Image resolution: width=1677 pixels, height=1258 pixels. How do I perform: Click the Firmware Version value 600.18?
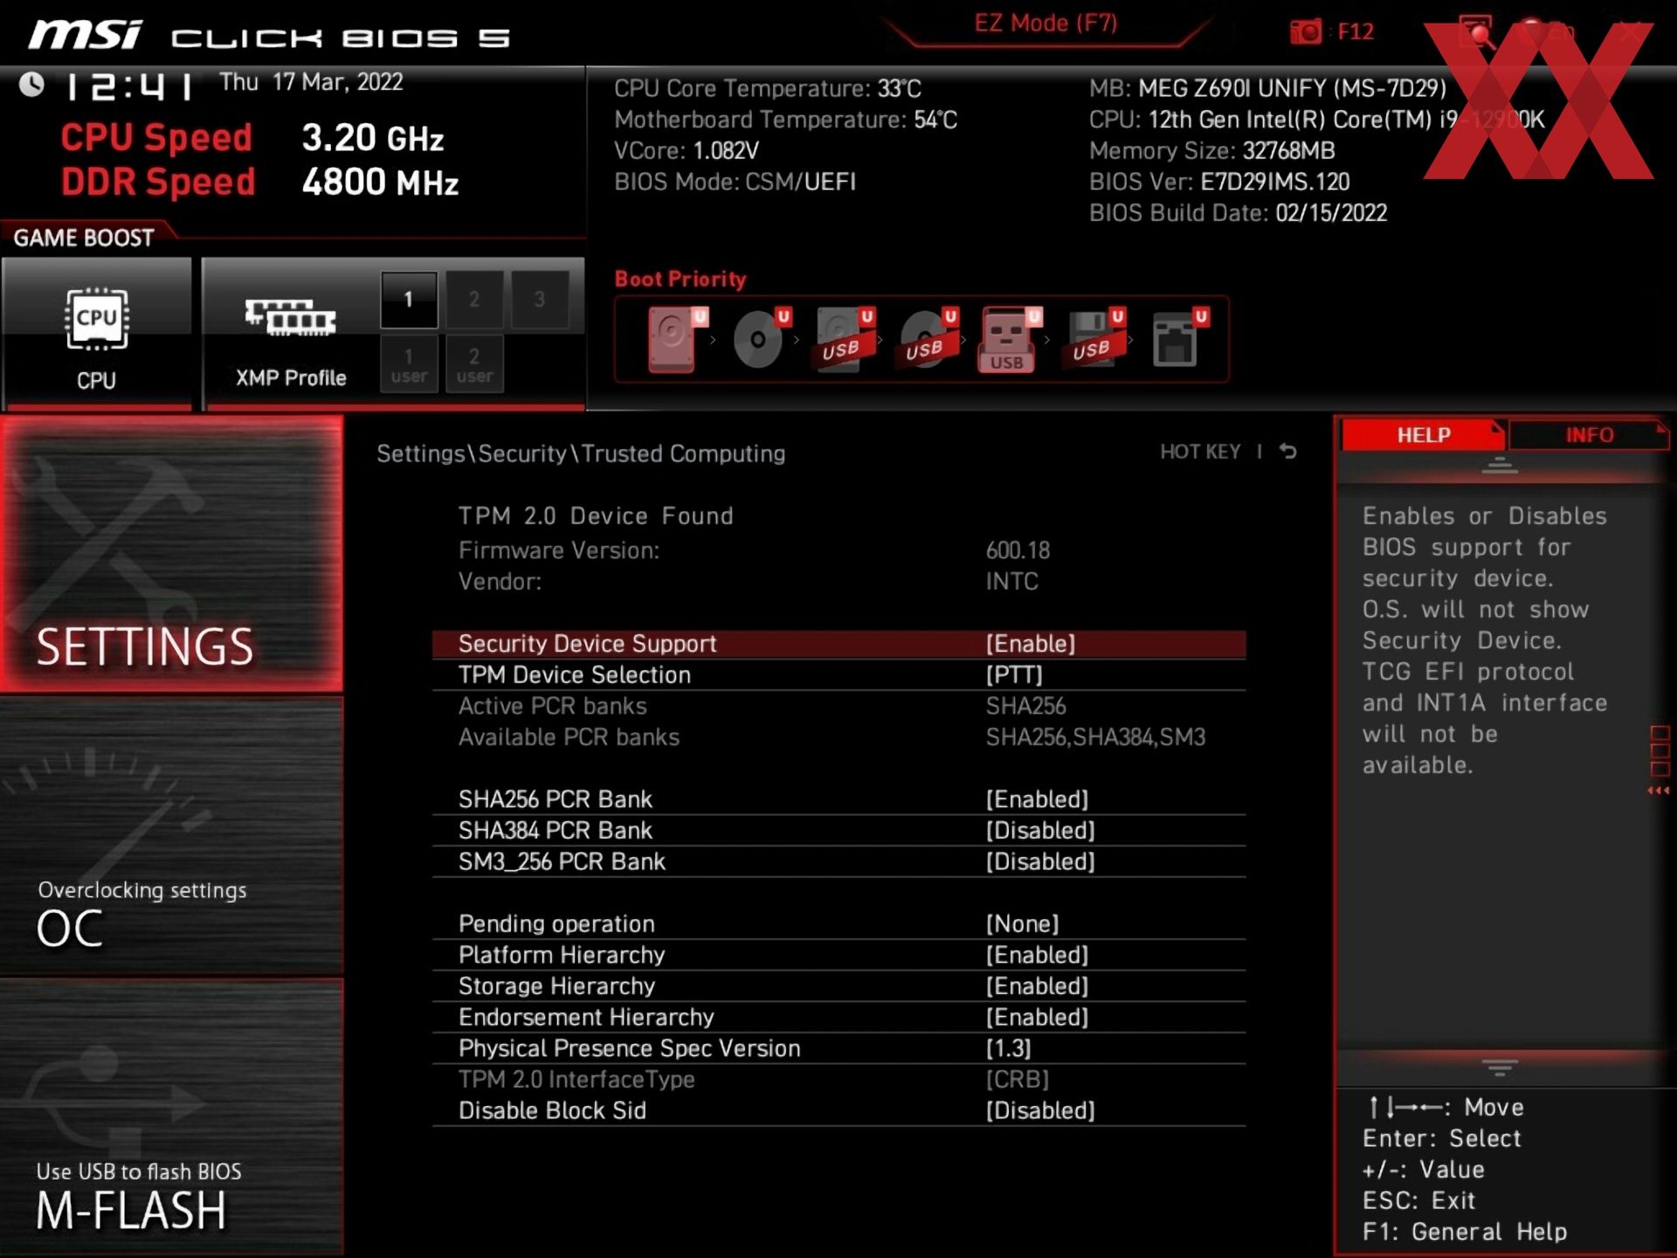[1018, 550]
